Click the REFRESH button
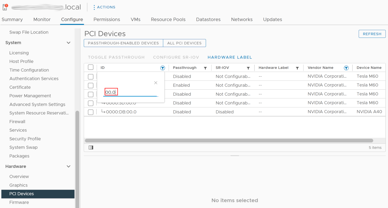 pyautogui.click(x=372, y=34)
